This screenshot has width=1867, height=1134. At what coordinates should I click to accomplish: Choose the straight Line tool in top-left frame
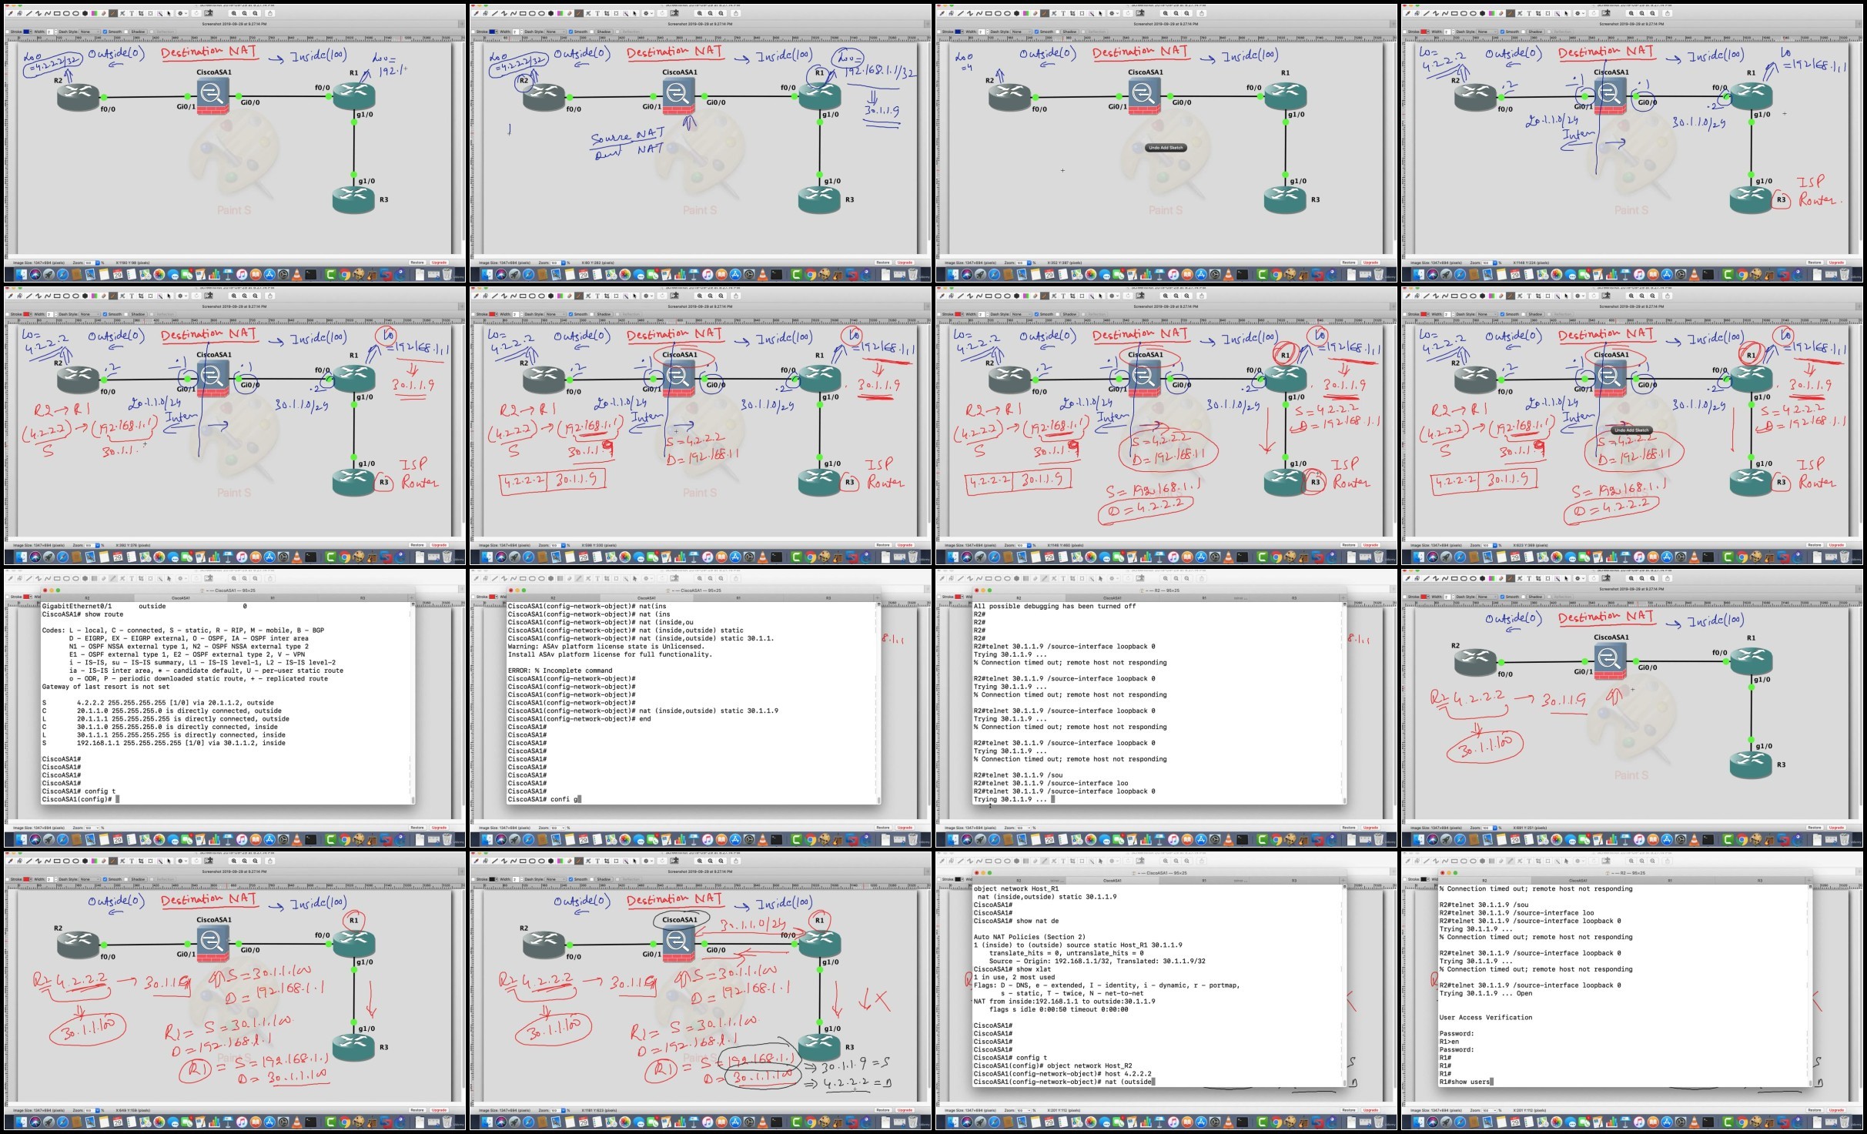tap(29, 13)
